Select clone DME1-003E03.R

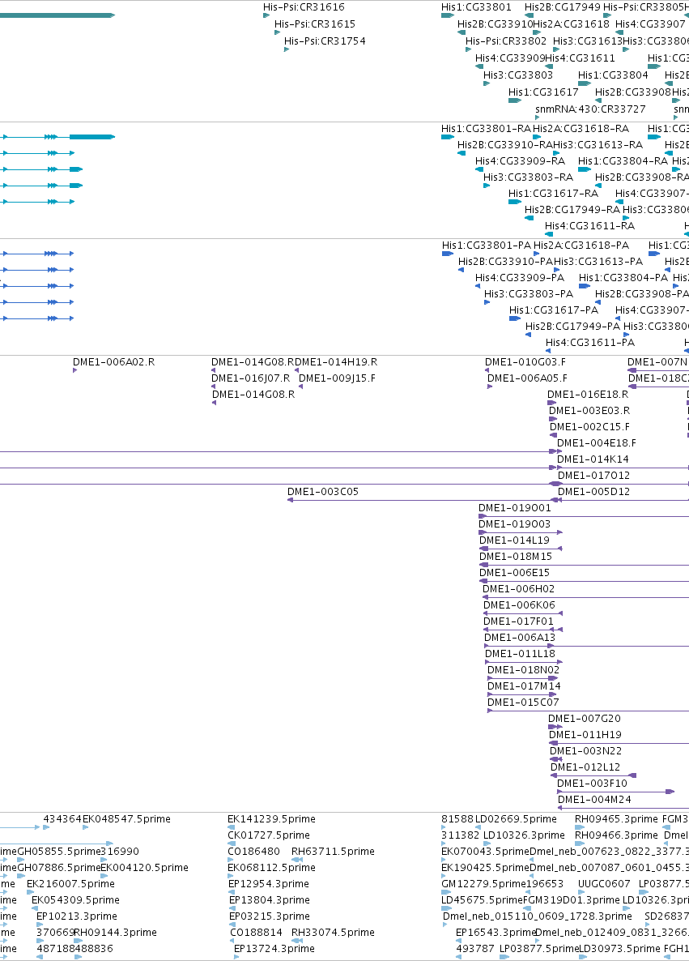[589, 411]
